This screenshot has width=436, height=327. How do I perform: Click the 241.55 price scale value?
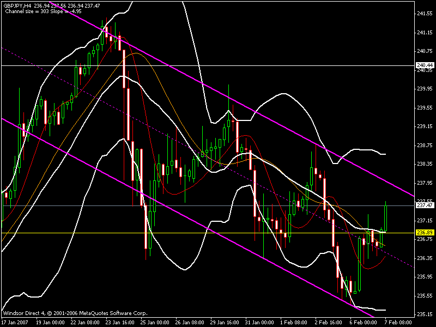(425, 13)
